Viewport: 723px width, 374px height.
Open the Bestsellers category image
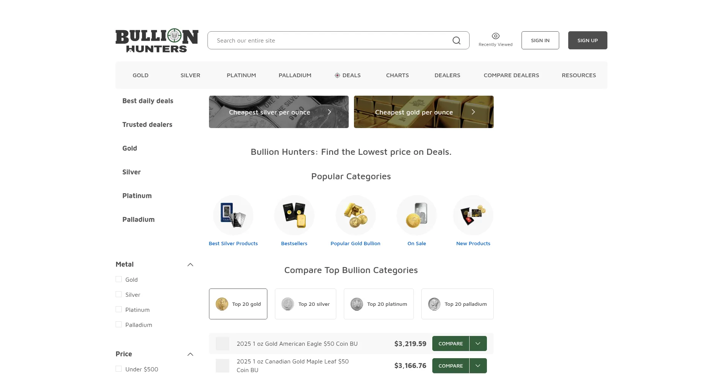[294, 215]
